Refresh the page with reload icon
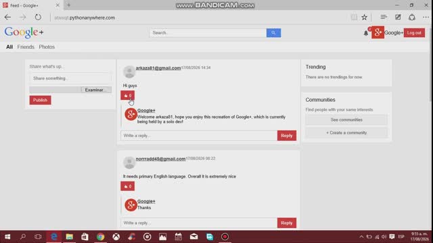Screen dimensions: 433x243 (x=38, y=18)
